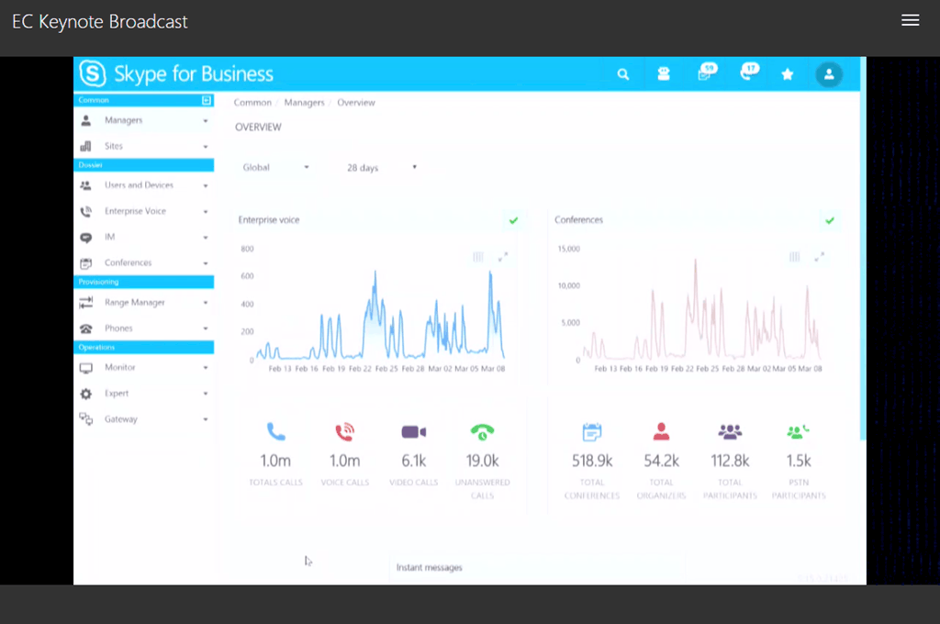Screen dimensions: 940x624
Task: Click the favorites star icon
Action: coord(787,74)
